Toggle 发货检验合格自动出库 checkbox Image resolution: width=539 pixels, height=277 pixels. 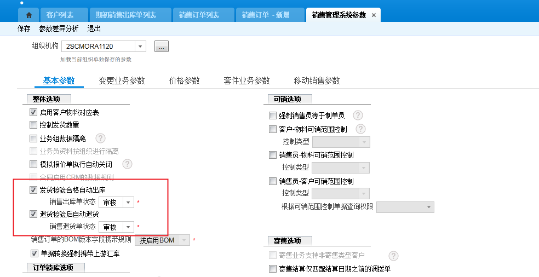point(34,191)
